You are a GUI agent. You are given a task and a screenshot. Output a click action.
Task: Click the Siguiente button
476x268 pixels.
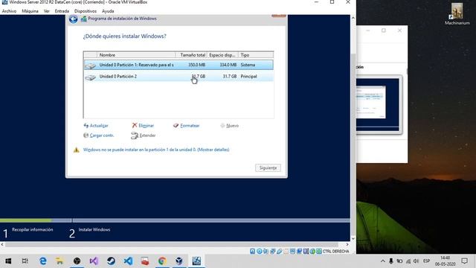click(x=268, y=167)
